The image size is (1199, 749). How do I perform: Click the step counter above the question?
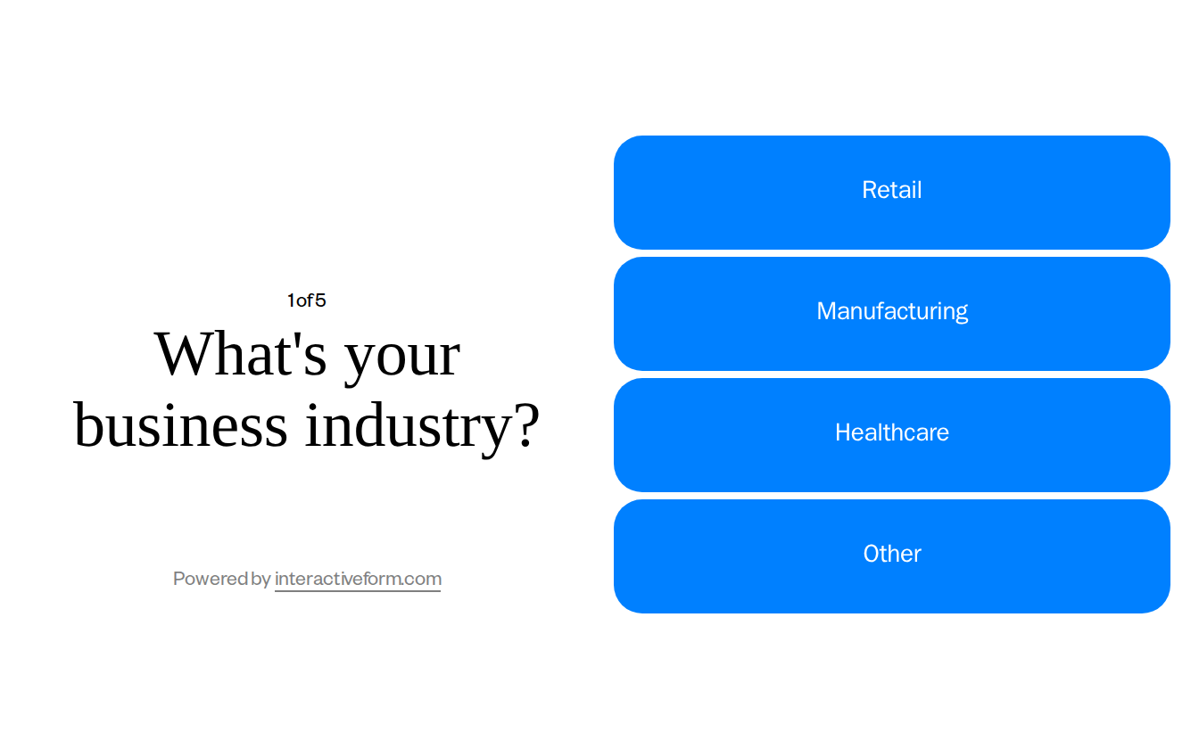pos(306,300)
